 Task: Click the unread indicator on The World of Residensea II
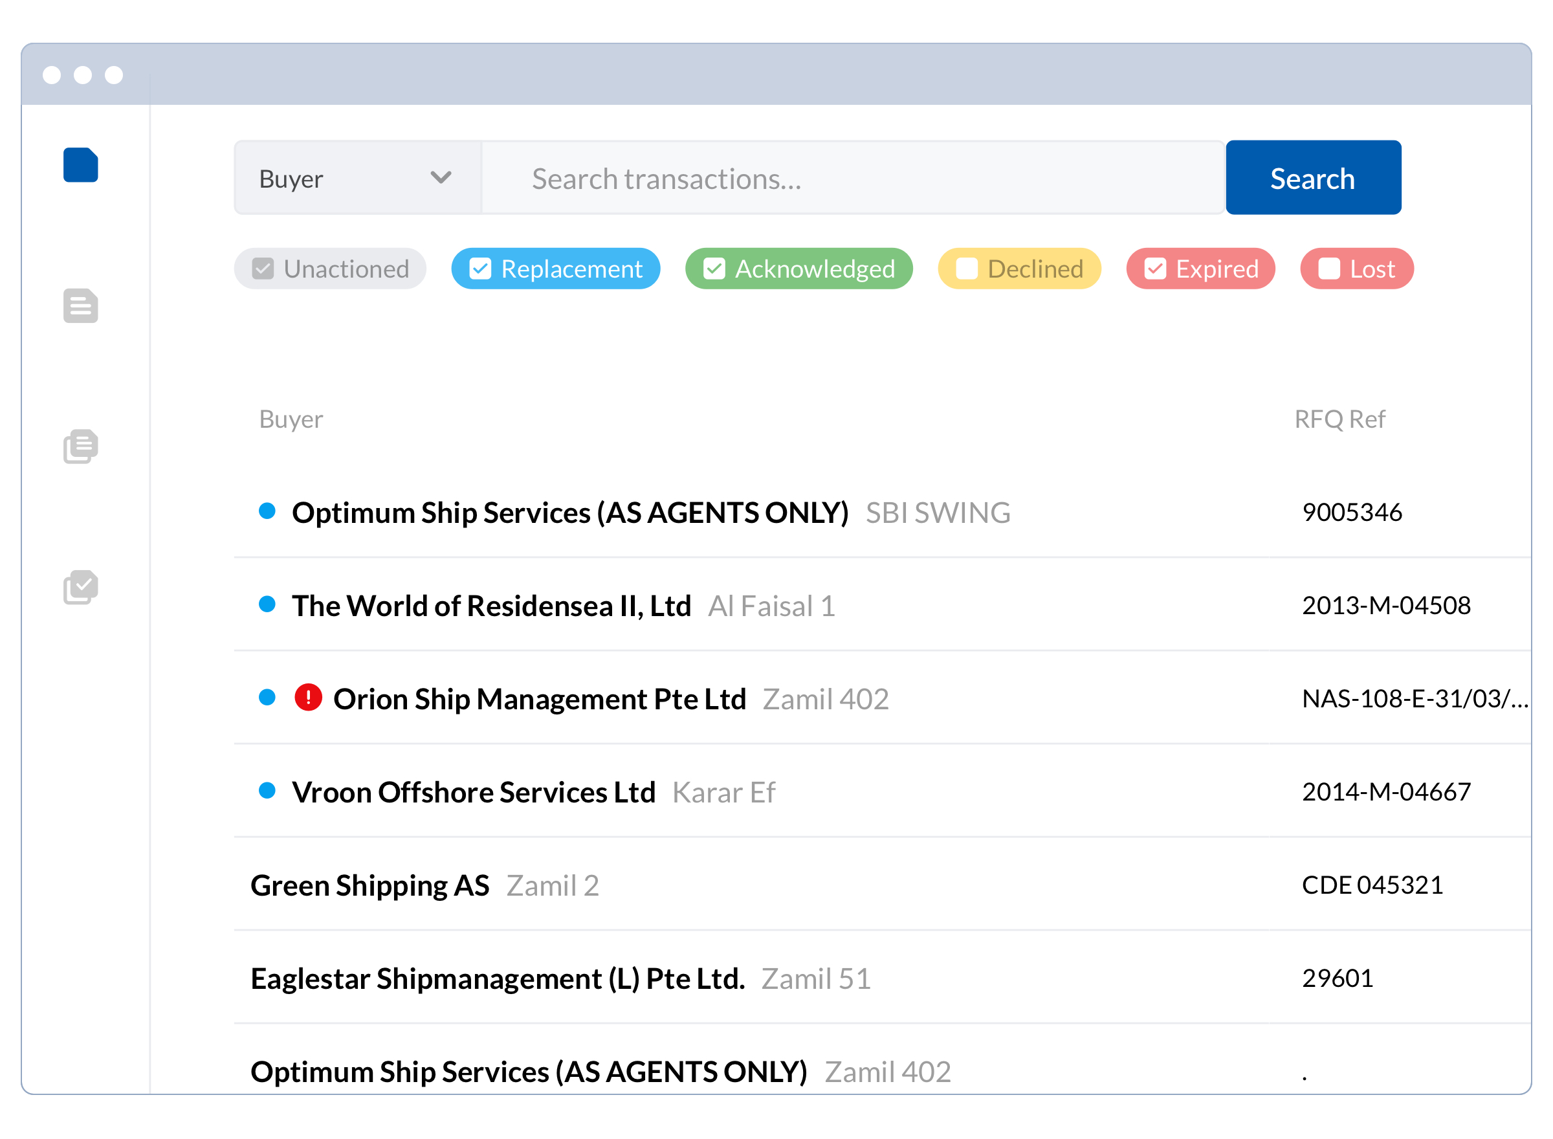click(x=267, y=605)
